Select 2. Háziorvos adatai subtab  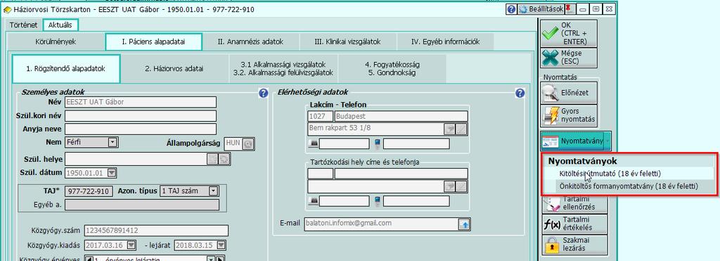point(174,69)
